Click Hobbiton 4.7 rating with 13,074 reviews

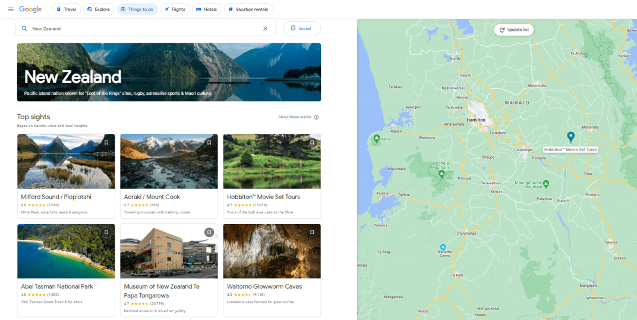click(x=247, y=205)
